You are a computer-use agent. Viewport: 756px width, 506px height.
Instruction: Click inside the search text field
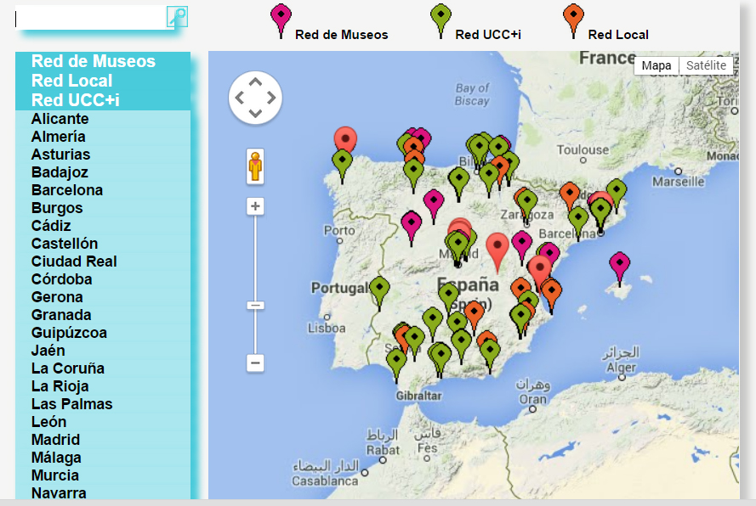tap(85, 17)
